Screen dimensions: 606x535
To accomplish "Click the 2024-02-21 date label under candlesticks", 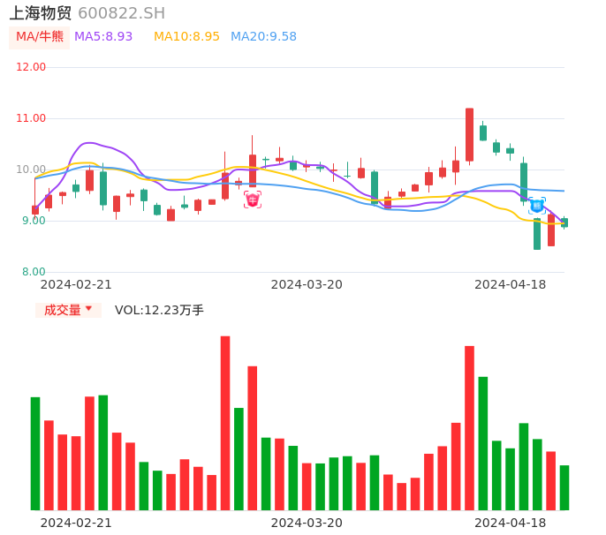I will tap(76, 284).
